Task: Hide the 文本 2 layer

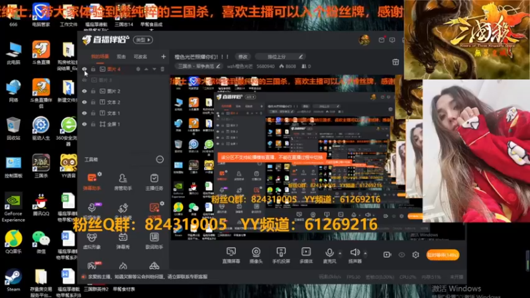Action: [x=84, y=102]
